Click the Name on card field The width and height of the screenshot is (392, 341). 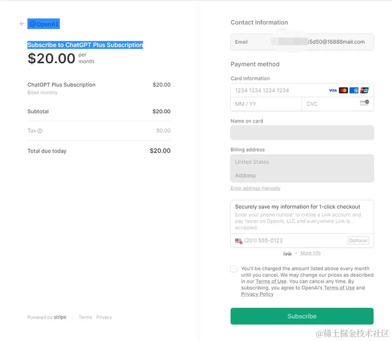click(302, 132)
